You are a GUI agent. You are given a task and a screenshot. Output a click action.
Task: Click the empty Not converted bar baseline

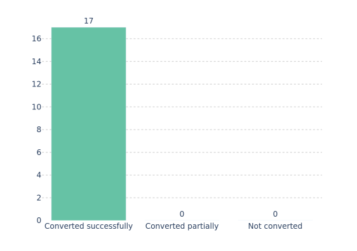[275, 220]
